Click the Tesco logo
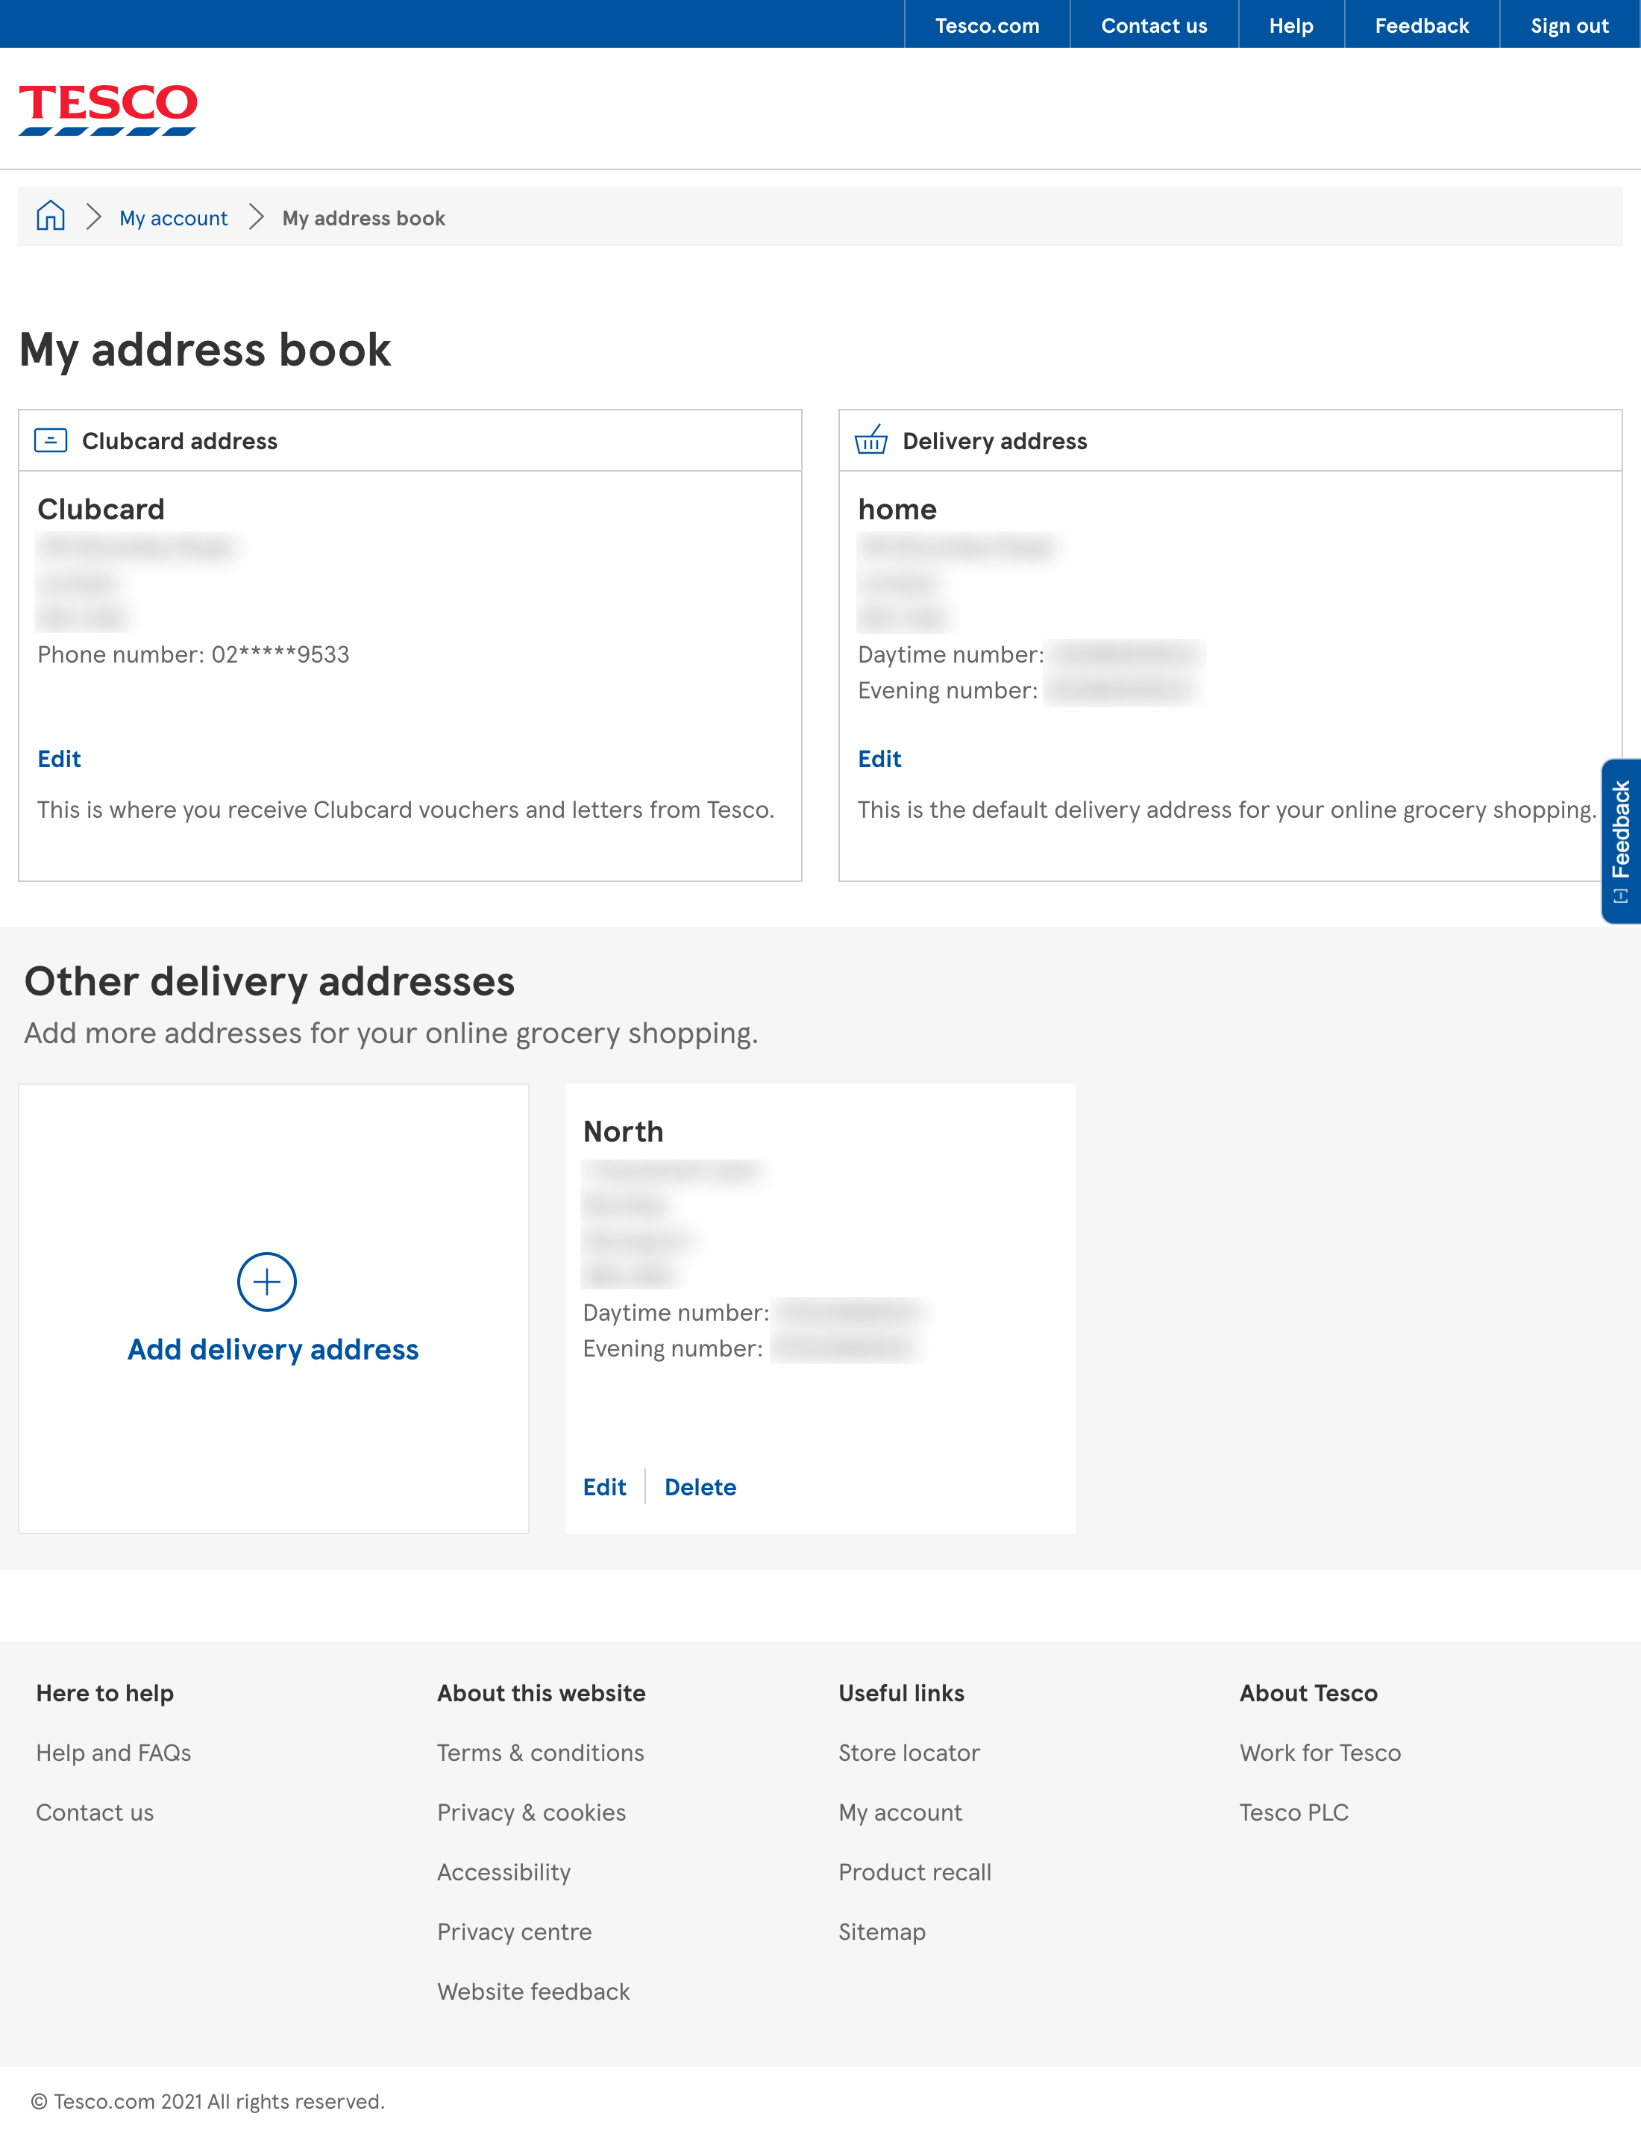 tap(108, 107)
